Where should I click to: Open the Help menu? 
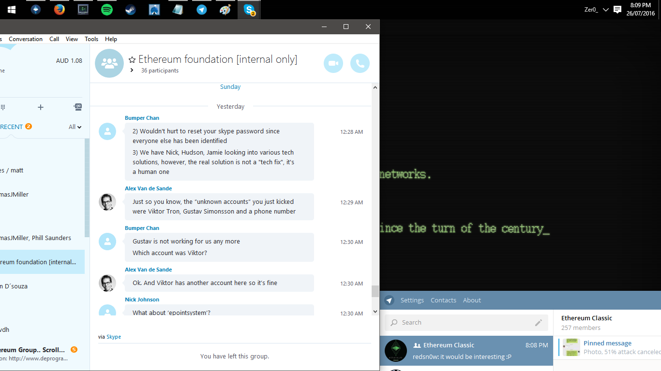point(111,39)
